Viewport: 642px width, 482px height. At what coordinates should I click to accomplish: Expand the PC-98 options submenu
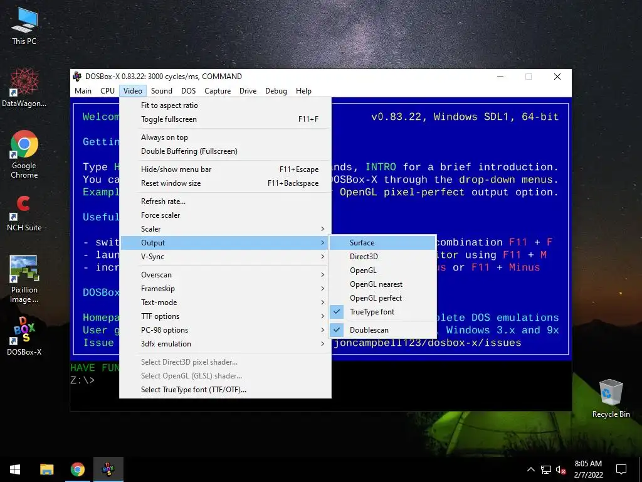[x=225, y=330]
